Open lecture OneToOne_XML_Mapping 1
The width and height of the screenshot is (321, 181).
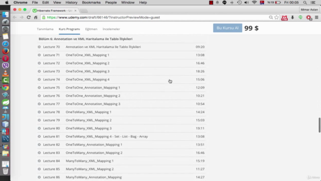(87, 55)
